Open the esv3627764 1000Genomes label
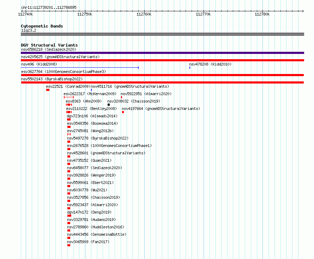314x259 pixels. [x=64, y=72]
